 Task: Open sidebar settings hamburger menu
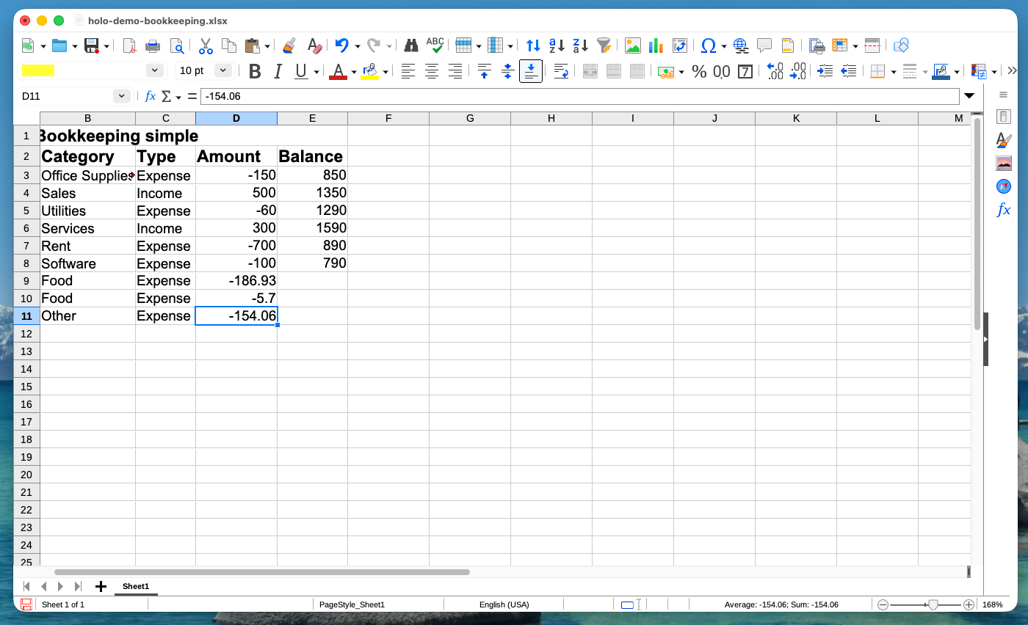(x=1004, y=95)
